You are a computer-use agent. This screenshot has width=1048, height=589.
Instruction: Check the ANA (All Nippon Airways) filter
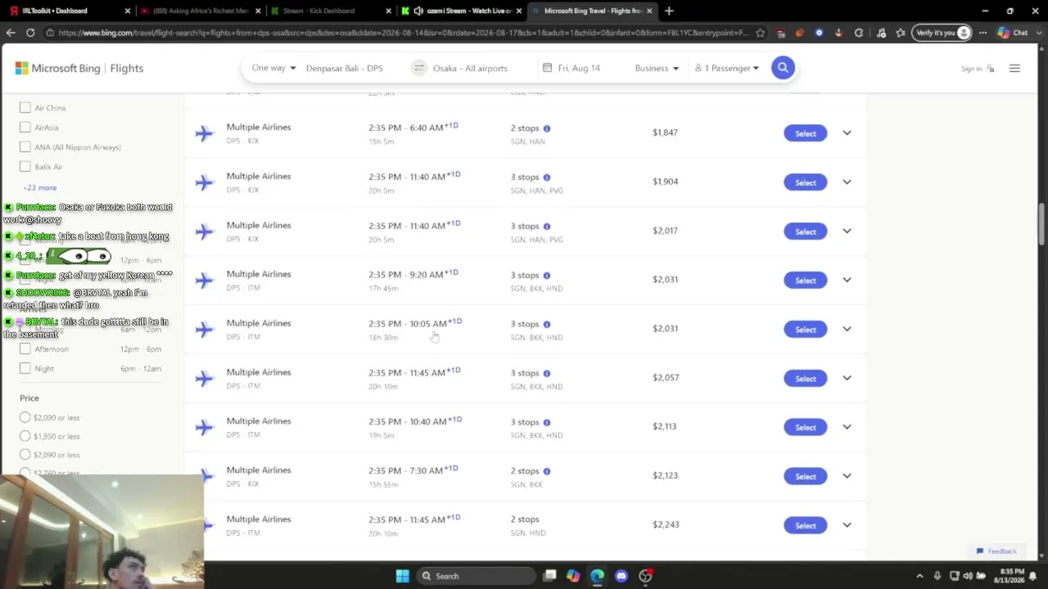coord(25,146)
